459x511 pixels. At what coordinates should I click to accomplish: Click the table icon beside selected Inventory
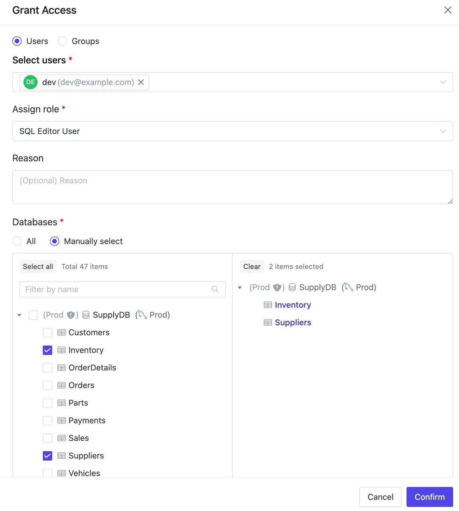click(268, 305)
